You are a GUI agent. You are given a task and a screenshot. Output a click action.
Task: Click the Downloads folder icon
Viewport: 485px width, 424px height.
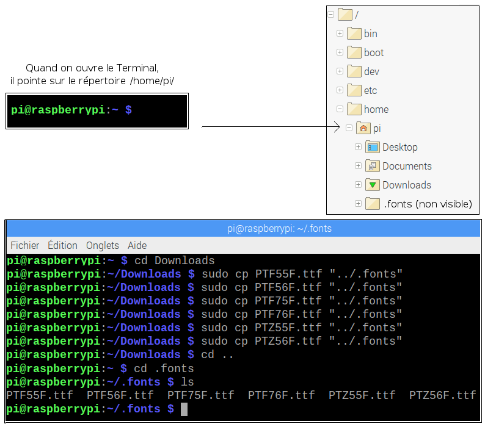click(373, 185)
